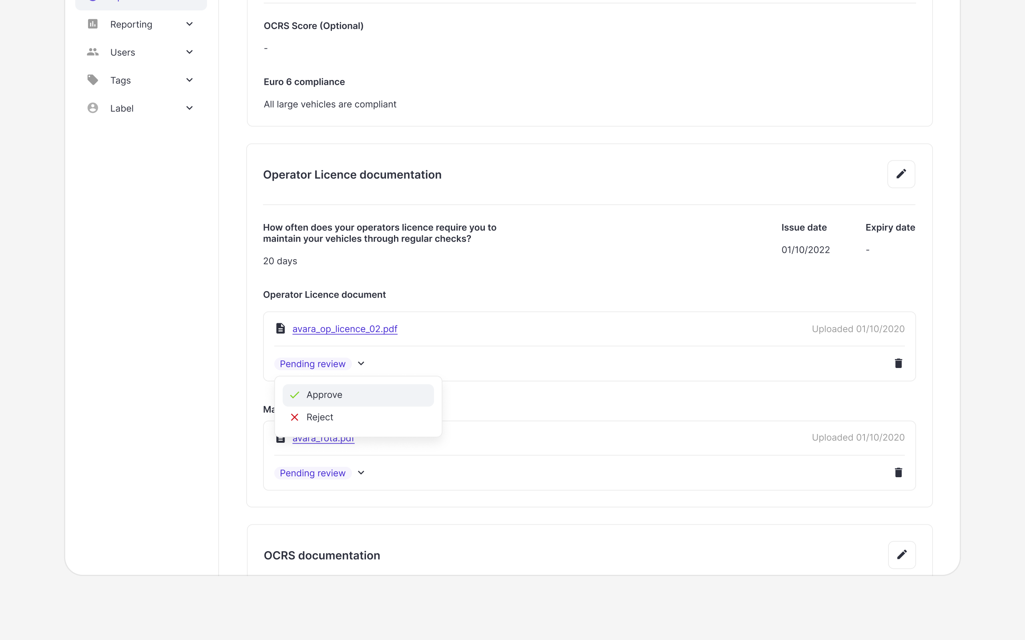Click the Pending review badge for avara_op_licence_02.pdf
The height and width of the screenshot is (640, 1025).
[x=313, y=364]
